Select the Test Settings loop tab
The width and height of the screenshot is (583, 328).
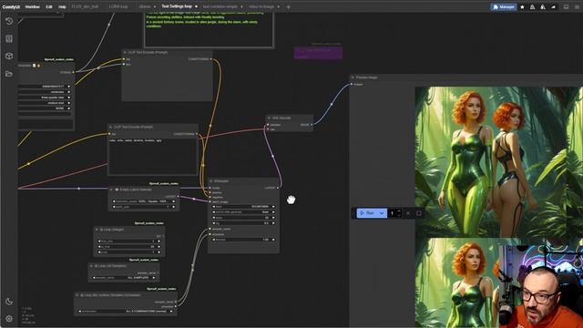pos(177,6)
